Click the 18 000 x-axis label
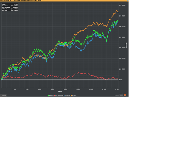Image resolution: width=193 pixels, height=154 pixels. pyautogui.click(x=117, y=89)
